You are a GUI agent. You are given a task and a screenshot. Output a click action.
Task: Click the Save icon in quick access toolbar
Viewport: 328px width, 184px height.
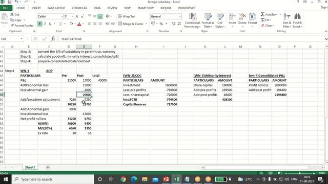(x=9, y=2)
